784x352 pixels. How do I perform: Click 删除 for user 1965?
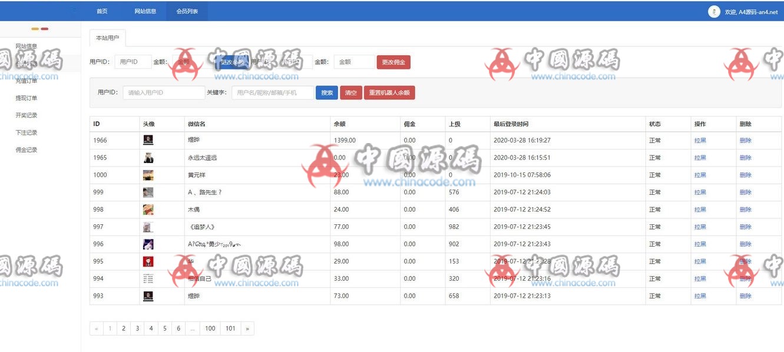pos(746,158)
